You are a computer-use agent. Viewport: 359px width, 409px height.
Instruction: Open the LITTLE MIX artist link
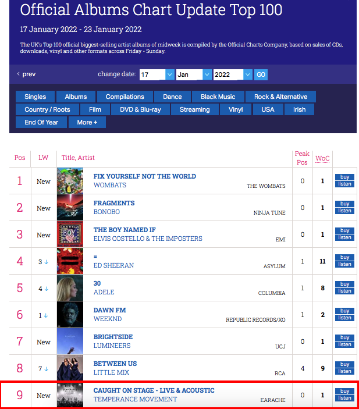pos(111,372)
